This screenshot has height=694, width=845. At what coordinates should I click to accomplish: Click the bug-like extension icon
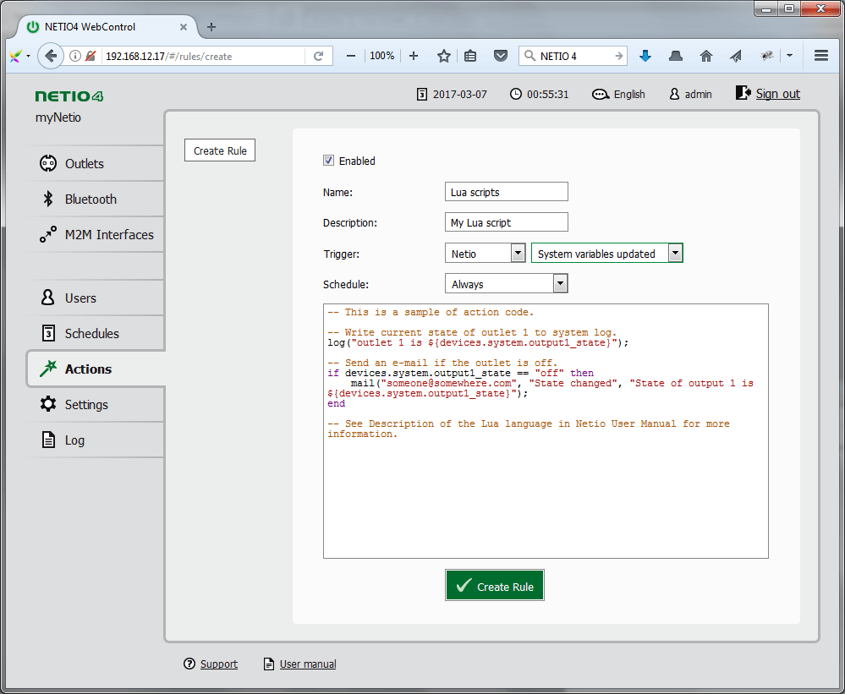pos(767,56)
